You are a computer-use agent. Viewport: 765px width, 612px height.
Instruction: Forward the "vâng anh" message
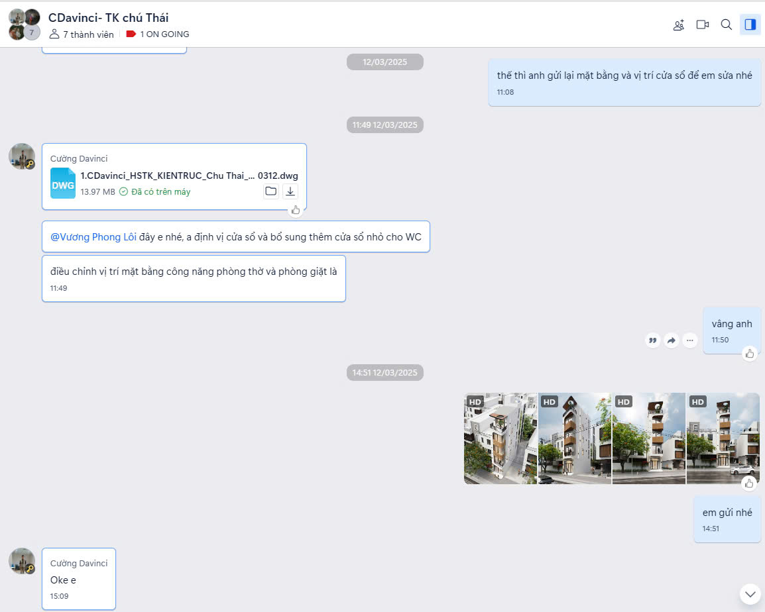click(x=672, y=340)
